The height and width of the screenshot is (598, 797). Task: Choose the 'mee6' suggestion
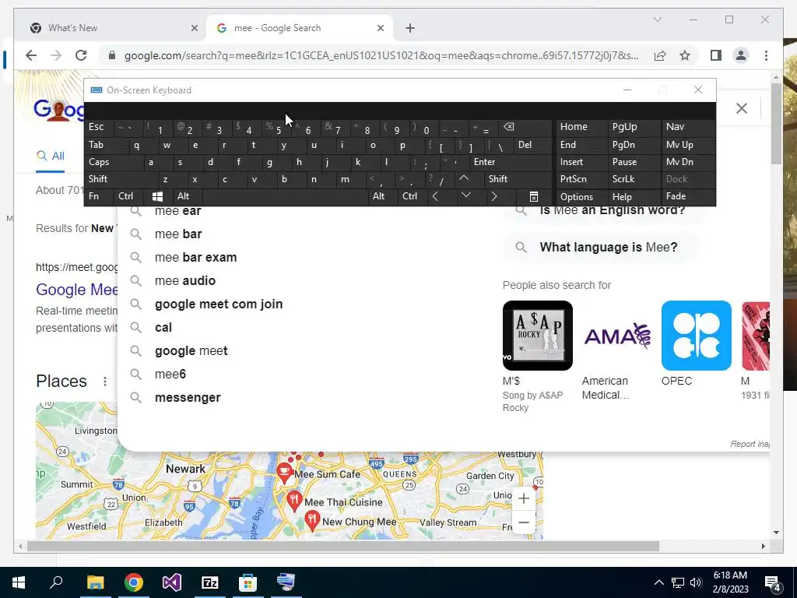tap(170, 375)
